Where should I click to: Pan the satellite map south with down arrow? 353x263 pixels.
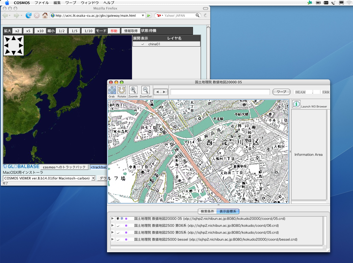14,53
